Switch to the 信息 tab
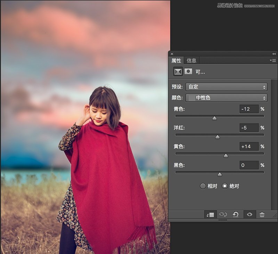Image resolution: width=278 pixels, height=254 pixels. click(191, 60)
